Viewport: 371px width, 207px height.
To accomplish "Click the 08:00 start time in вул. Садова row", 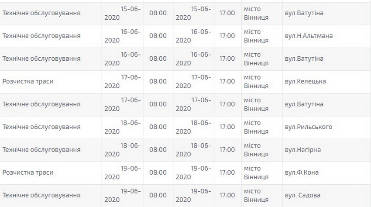I will pyautogui.click(x=158, y=195).
